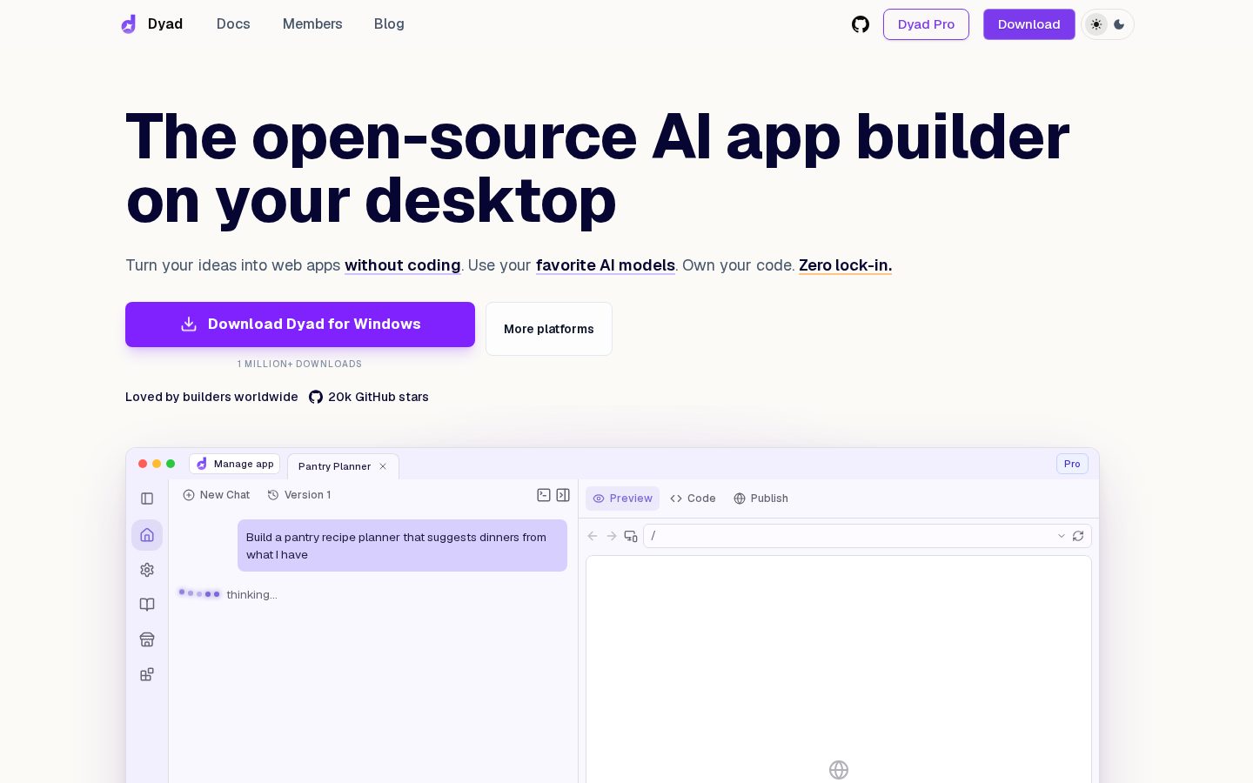
Task: Click the Dyad brand name text
Action: pos(165,24)
